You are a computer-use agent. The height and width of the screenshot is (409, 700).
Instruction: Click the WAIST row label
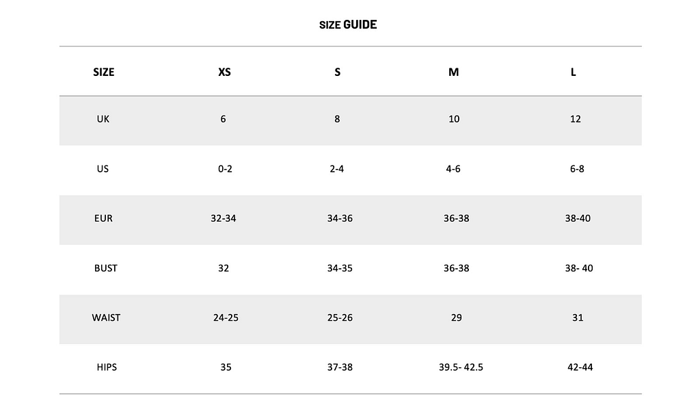(x=106, y=317)
